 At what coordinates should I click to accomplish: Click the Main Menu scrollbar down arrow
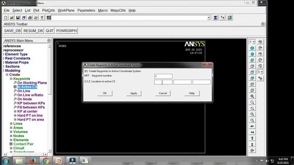tap(50, 151)
